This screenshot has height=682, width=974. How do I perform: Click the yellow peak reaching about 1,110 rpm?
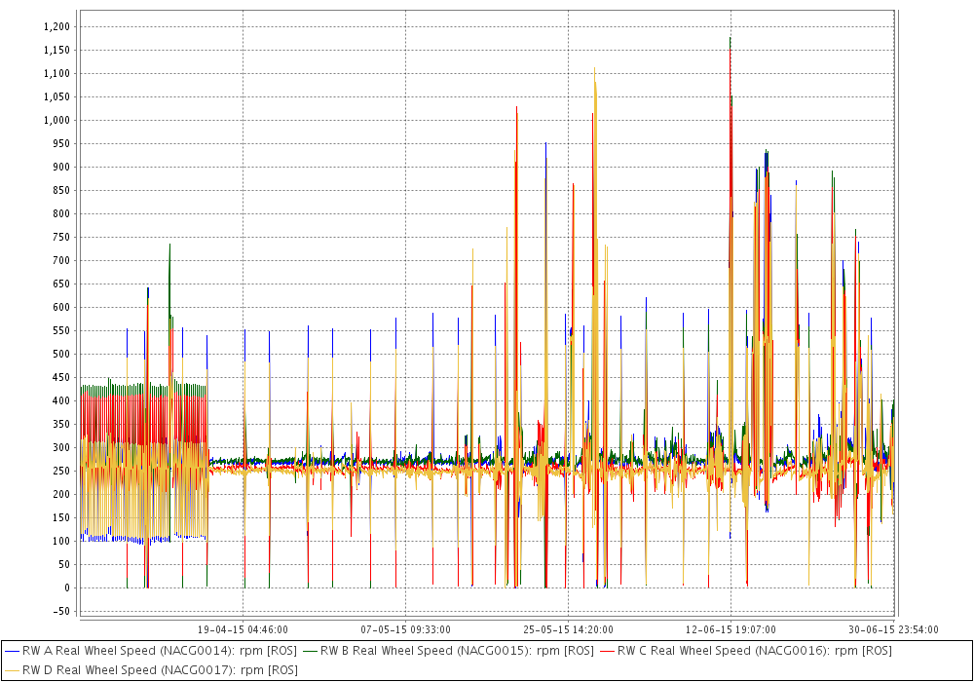[594, 69]
